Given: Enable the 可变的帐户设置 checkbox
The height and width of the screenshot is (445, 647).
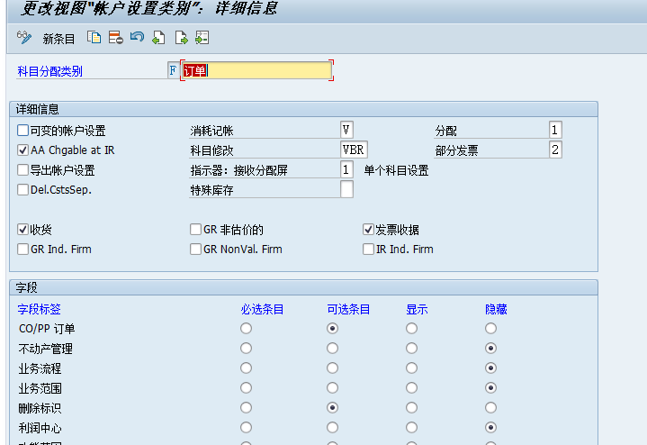Looking at the screenshot, I should coord(23,131).
